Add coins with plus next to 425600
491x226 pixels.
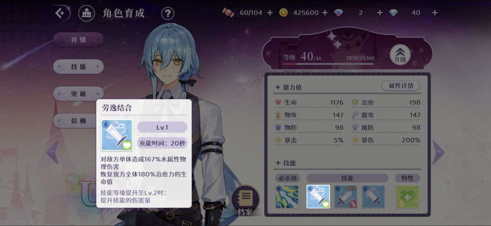[325, 13]
